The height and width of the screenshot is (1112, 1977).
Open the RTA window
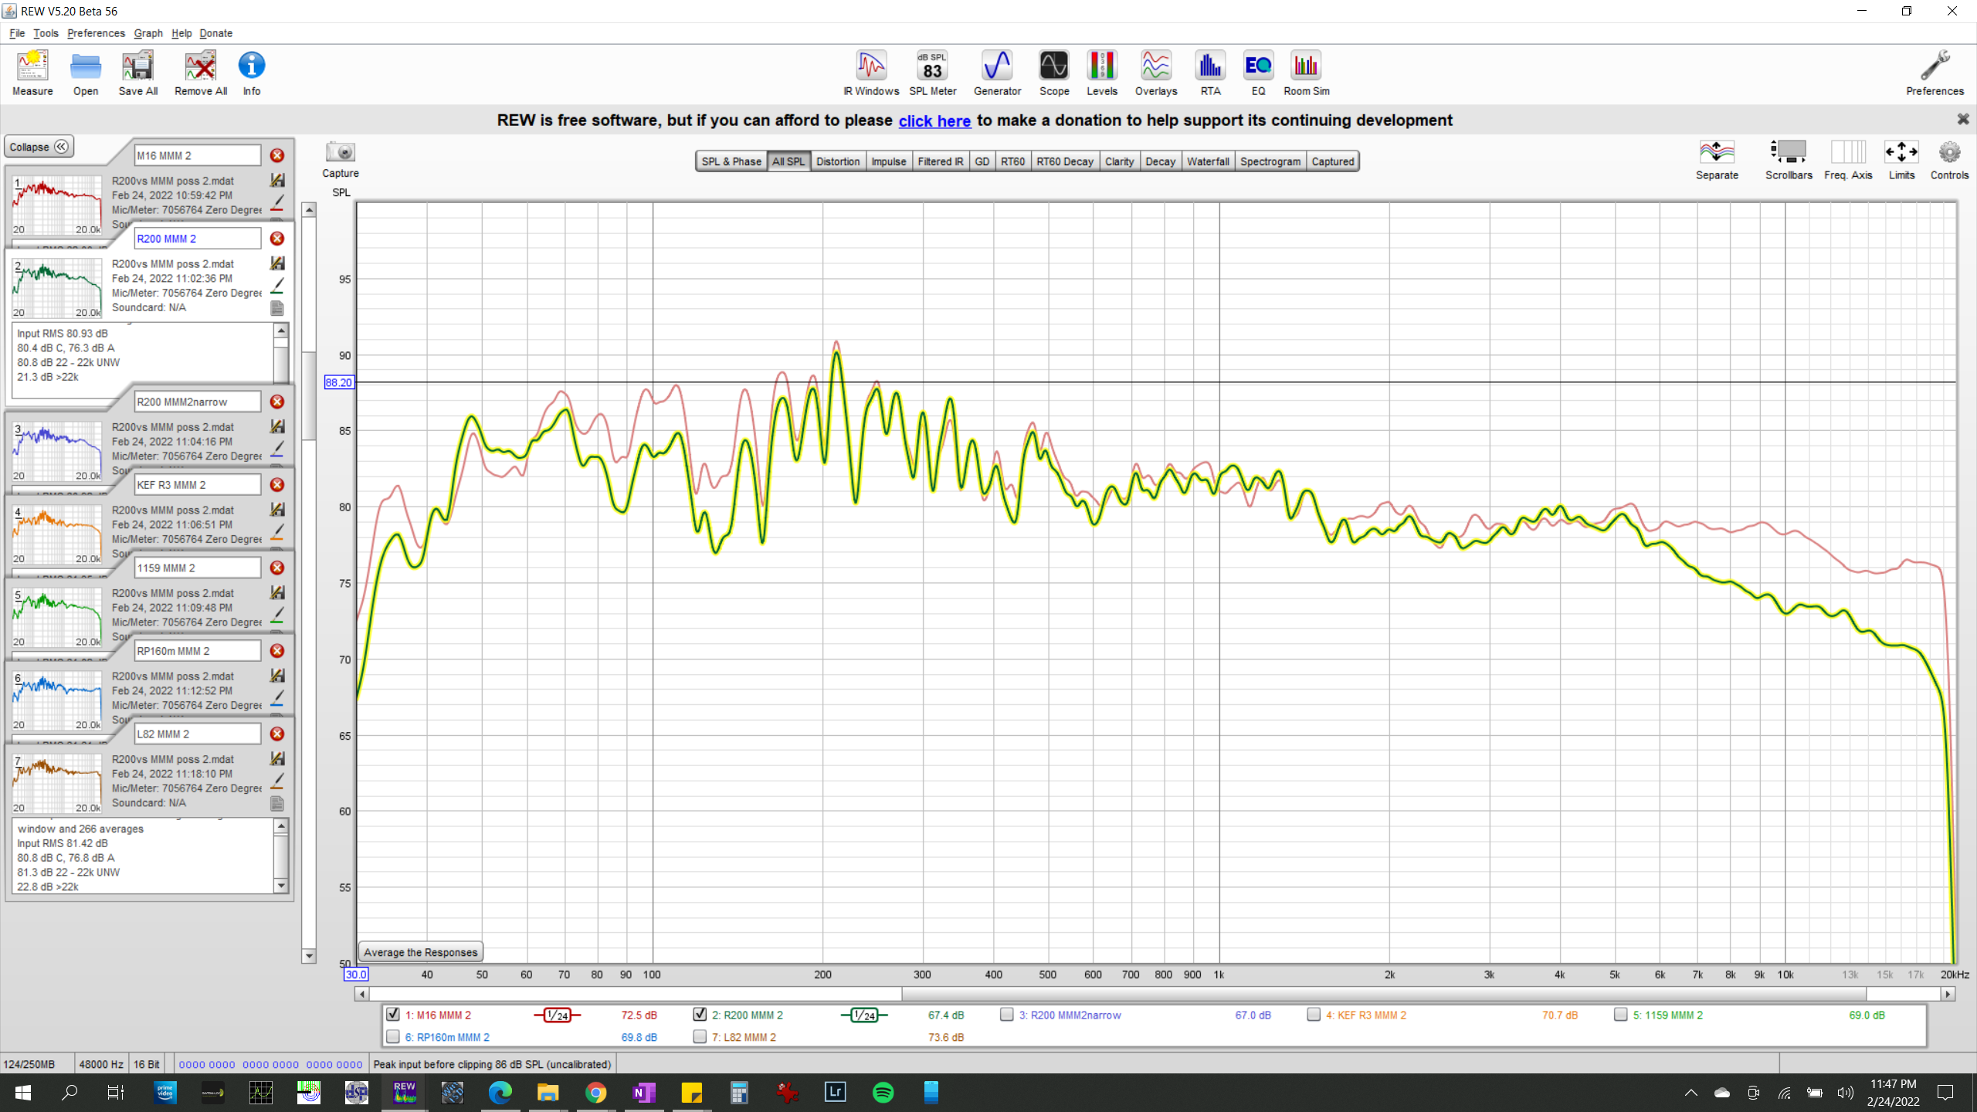(x=1210, y=73)
